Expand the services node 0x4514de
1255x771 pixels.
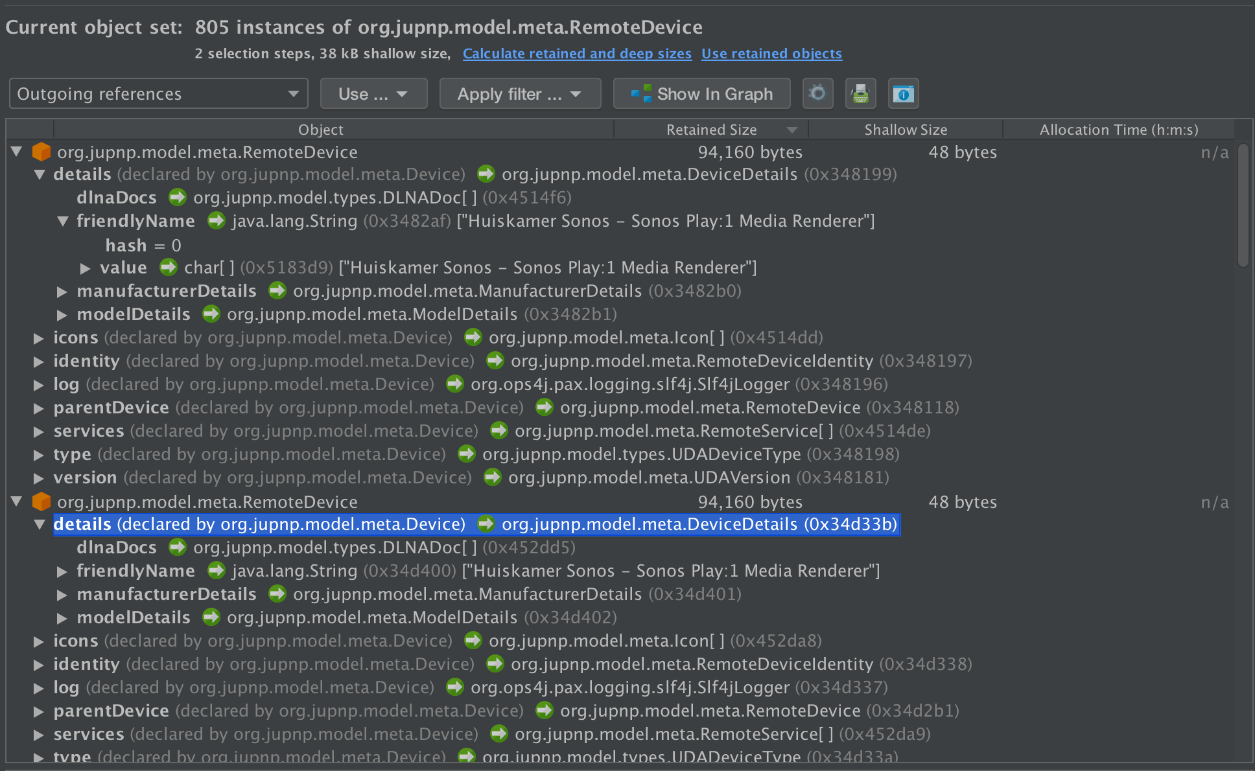[38, 432]
